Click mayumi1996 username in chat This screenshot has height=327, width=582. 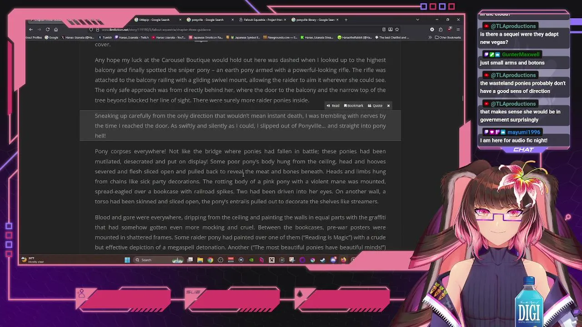pyautogui.click(x=524, y=132)
